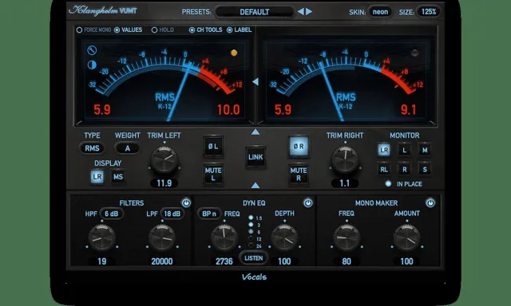Toggle MONO MAKER section power button
The height and width of the screenshot is (306, 511).
pos(430,203)
